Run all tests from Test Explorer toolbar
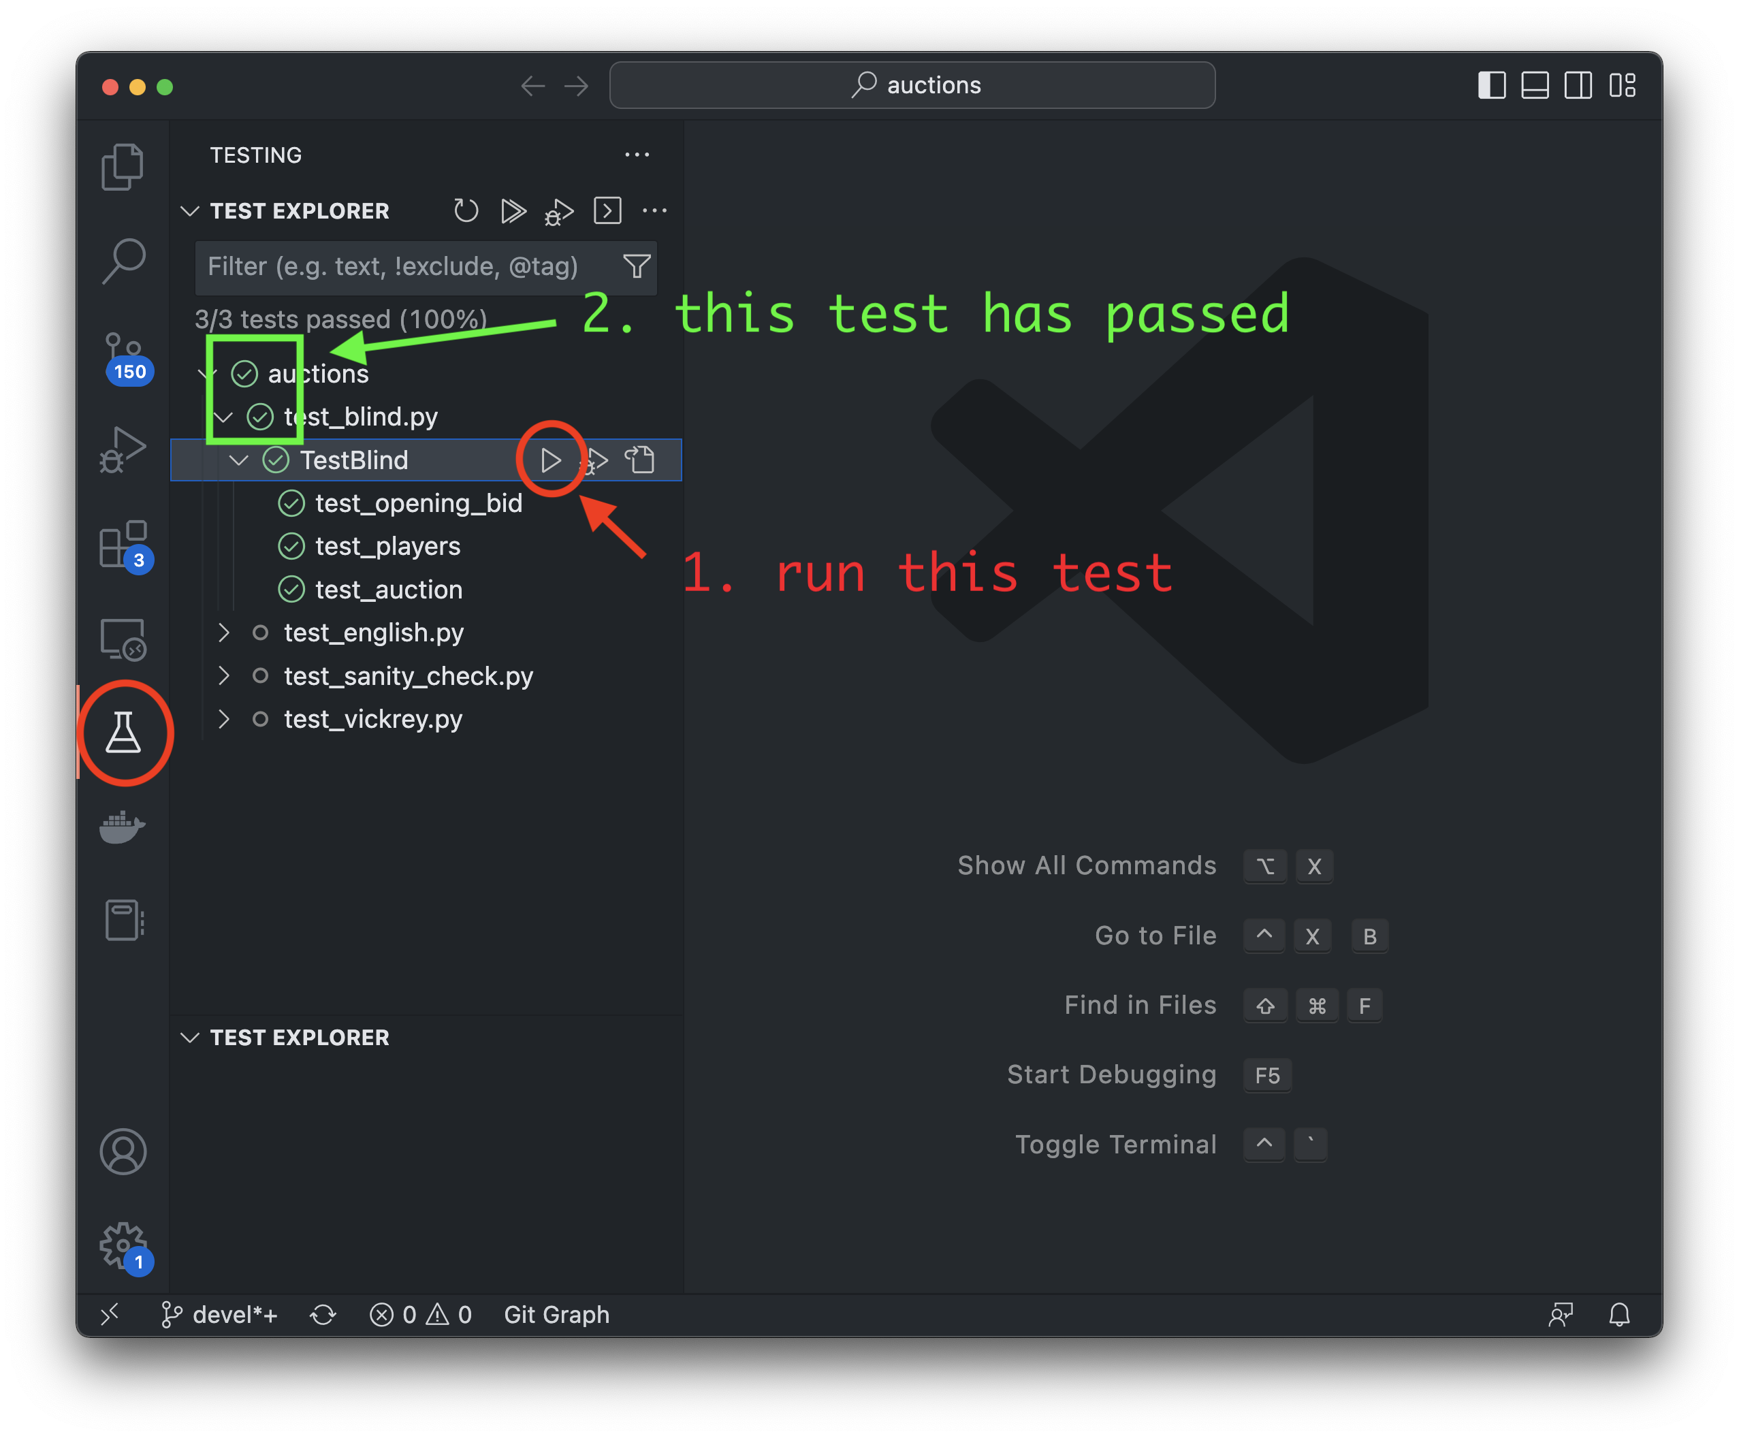Screen dimensions: 1739x1438 click(x=513, y=211)
